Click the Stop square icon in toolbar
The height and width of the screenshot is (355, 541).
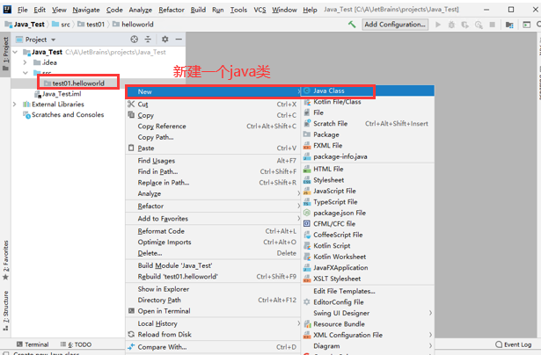pyautogui.click(x=493, y=25)
